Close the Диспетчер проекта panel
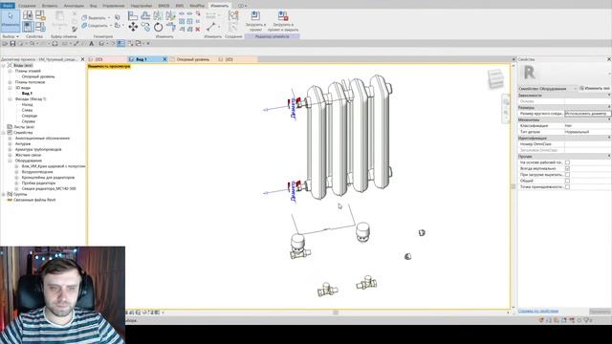612x344 pixels. [x=82, y=59]
